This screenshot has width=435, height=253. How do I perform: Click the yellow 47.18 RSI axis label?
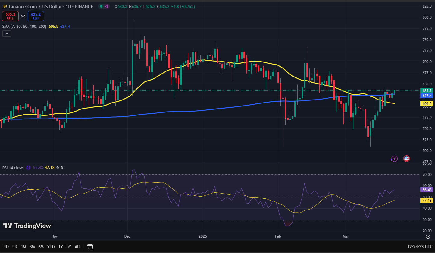pos(426,200)
